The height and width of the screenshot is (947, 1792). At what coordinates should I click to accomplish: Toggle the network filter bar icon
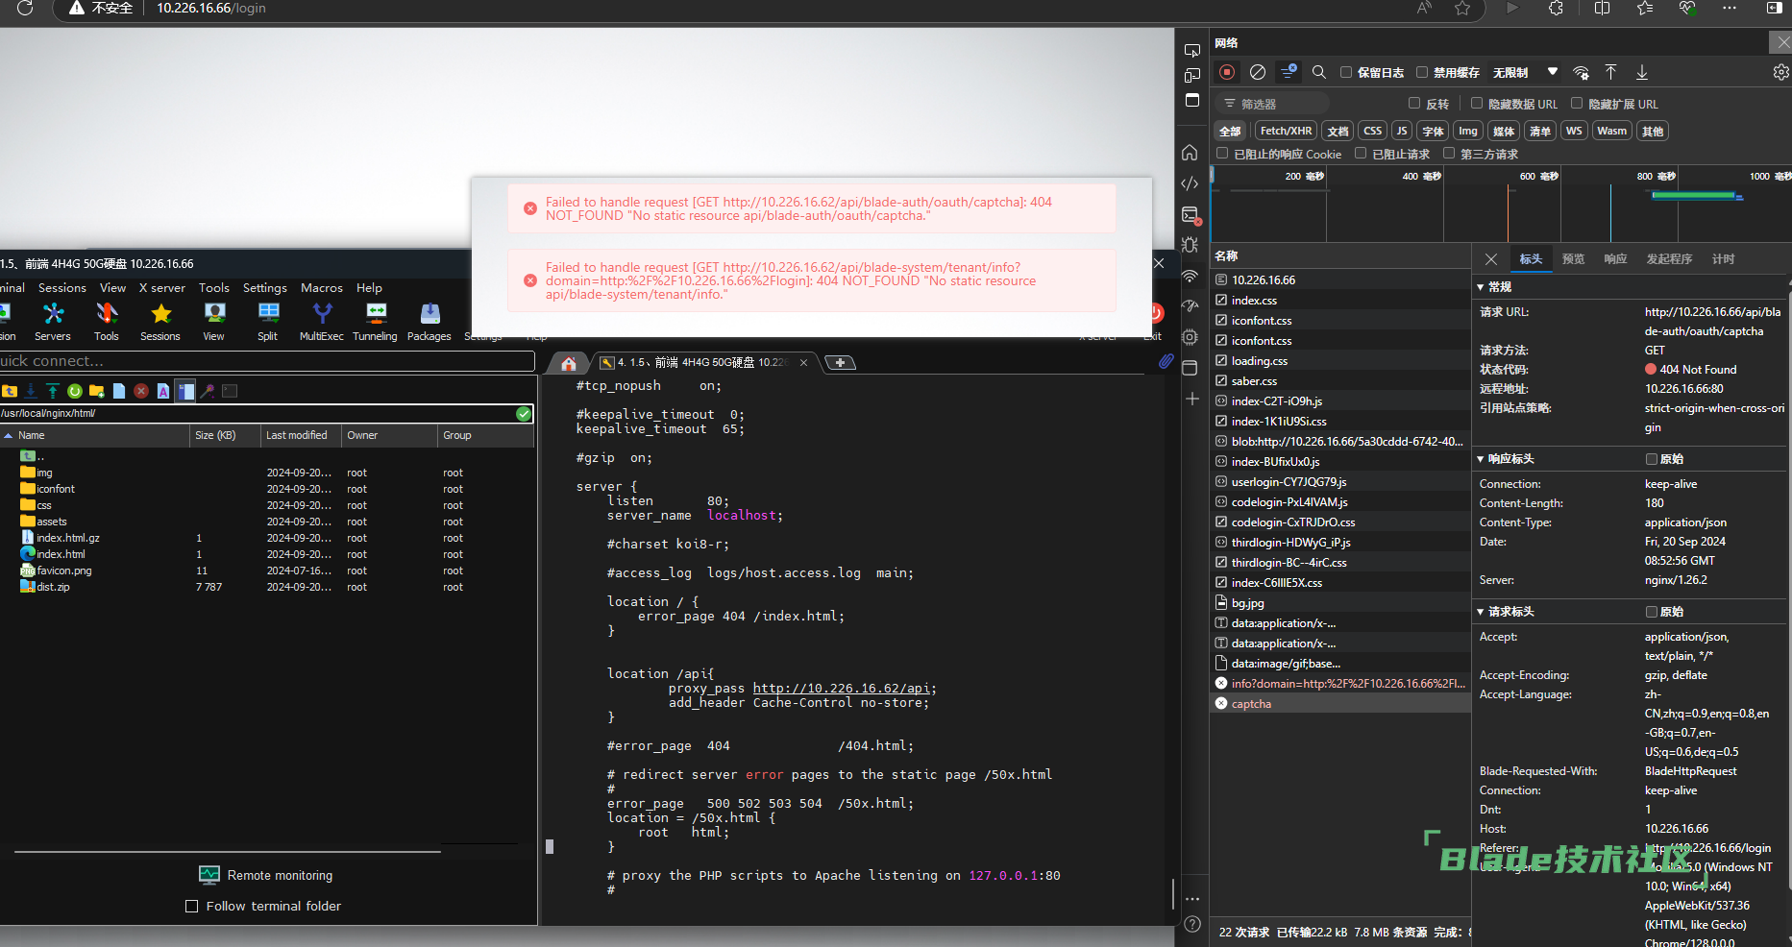tap(1289, 72)
